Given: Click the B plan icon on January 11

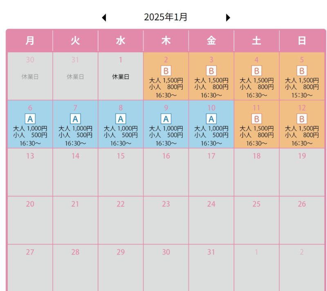Looking at the screenshot, I should click(256, 119).
